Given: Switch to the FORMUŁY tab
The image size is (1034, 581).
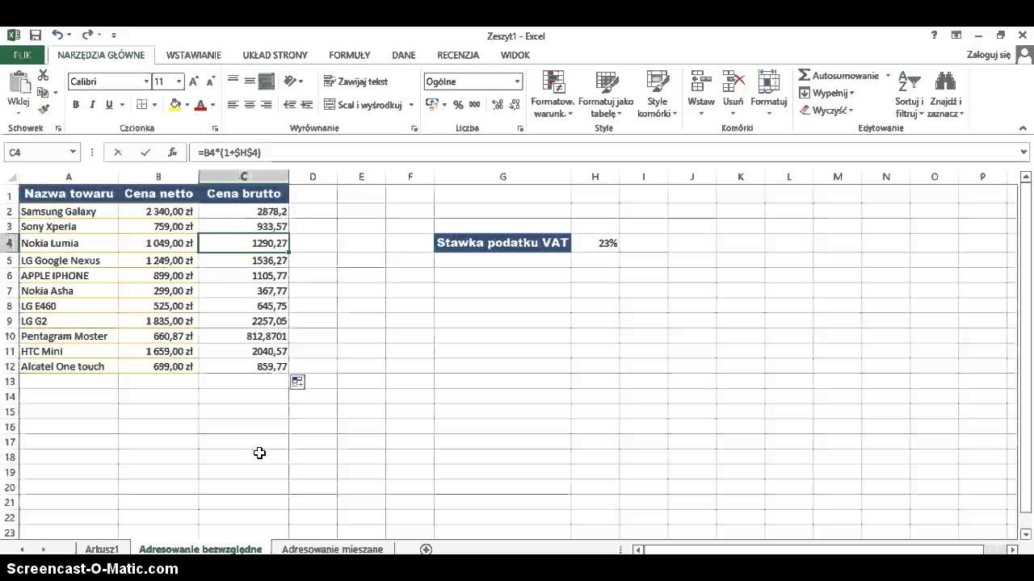Looking at the screenshot, I should coord(350,55).
